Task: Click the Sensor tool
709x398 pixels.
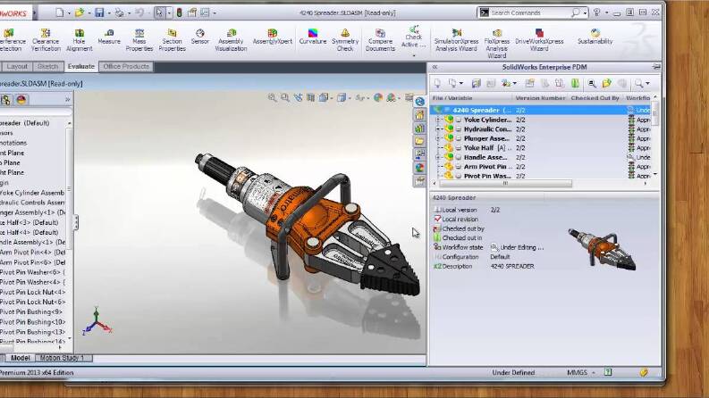Action: click(x=200, y=37)
